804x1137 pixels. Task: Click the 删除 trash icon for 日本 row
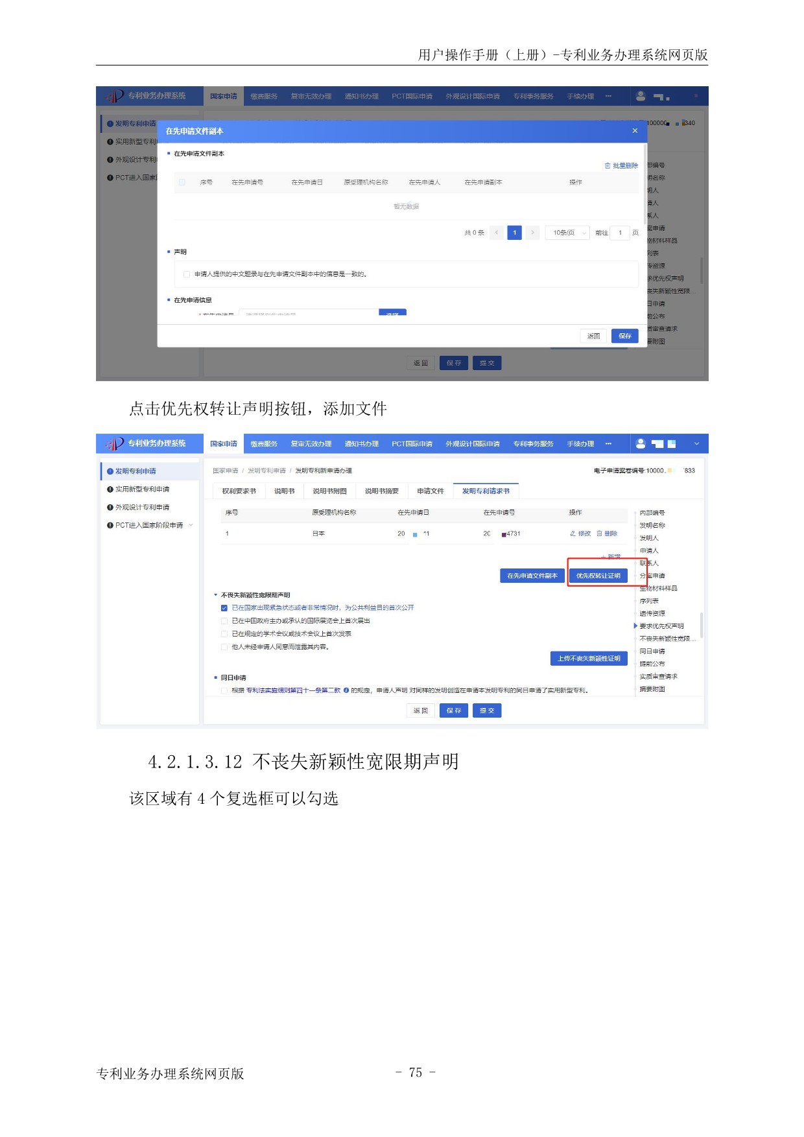coord(600,533)
